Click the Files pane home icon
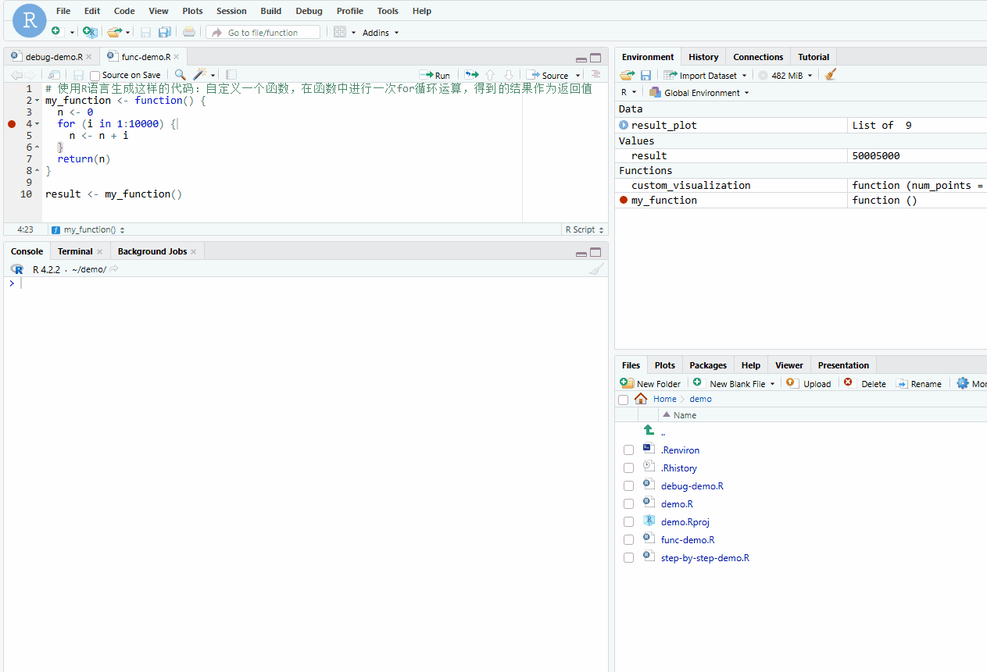The height and width of the screenshot is (672, 987). tap(641, 399)
